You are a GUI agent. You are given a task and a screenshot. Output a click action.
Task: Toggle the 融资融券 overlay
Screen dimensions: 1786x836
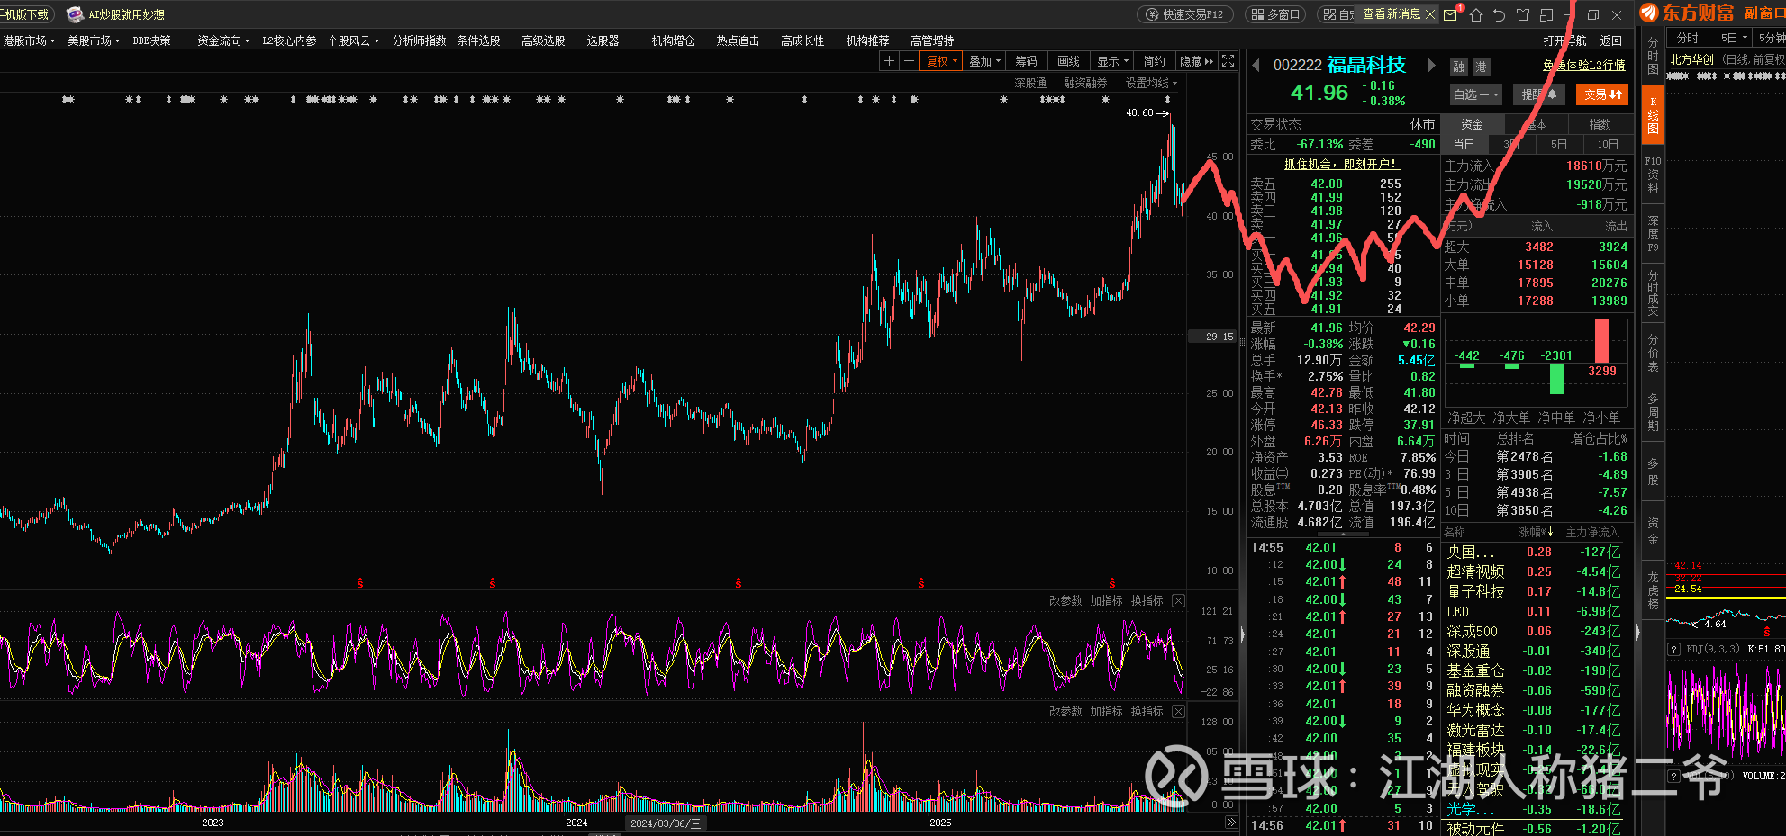point(1085,83)
